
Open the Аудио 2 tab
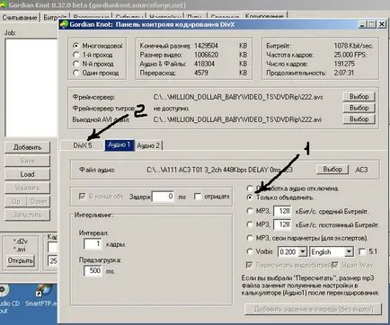click(x=148, y=145)
